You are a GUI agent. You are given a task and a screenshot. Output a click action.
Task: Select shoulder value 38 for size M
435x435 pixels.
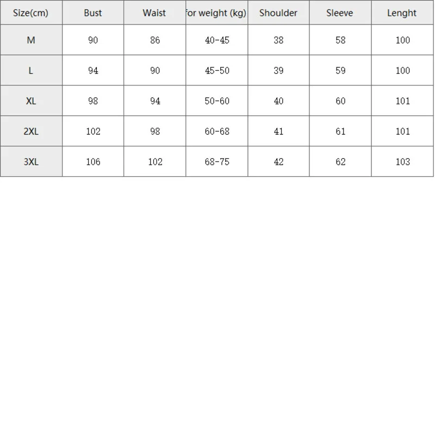point(278,40)
